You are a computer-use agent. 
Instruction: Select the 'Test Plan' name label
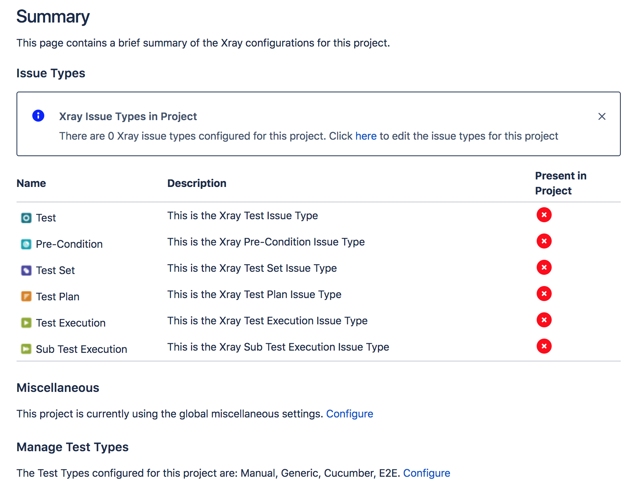tap(58, 297)
